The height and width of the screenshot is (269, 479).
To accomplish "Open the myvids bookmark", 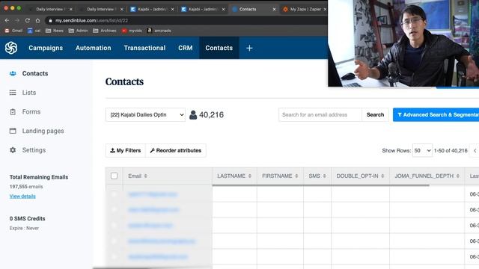I will tap(132, 31).
